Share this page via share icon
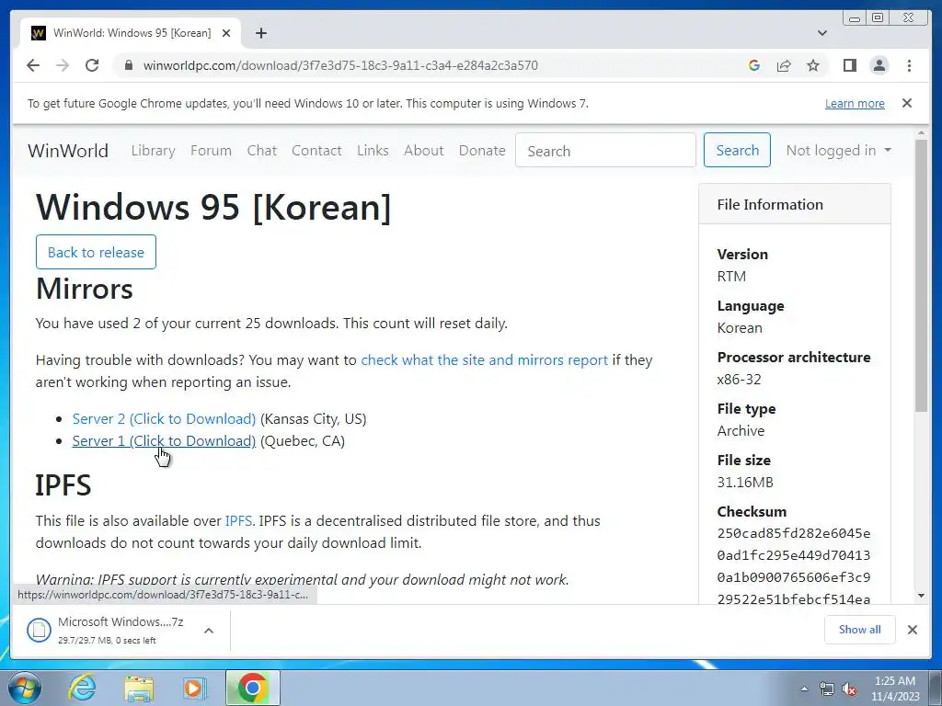This screenshot has width=942, height=706. coord(784,65)
